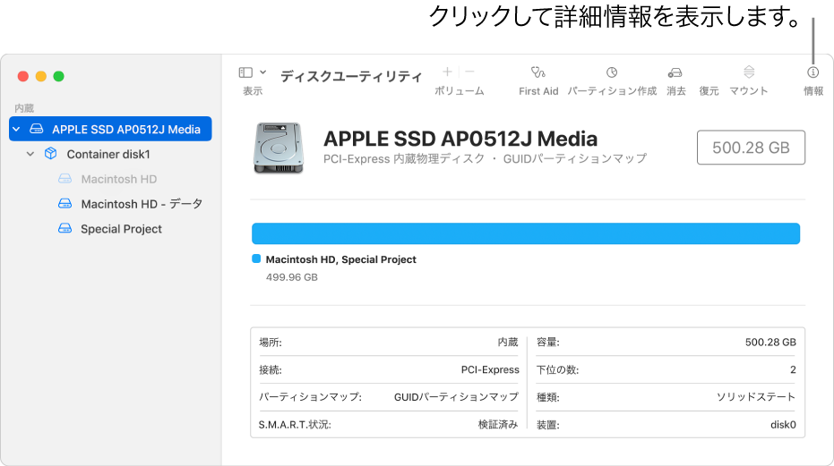Screen dimensions: 834x466
Task: Click the Container disk1 cube icon
Action: (50, 154)
